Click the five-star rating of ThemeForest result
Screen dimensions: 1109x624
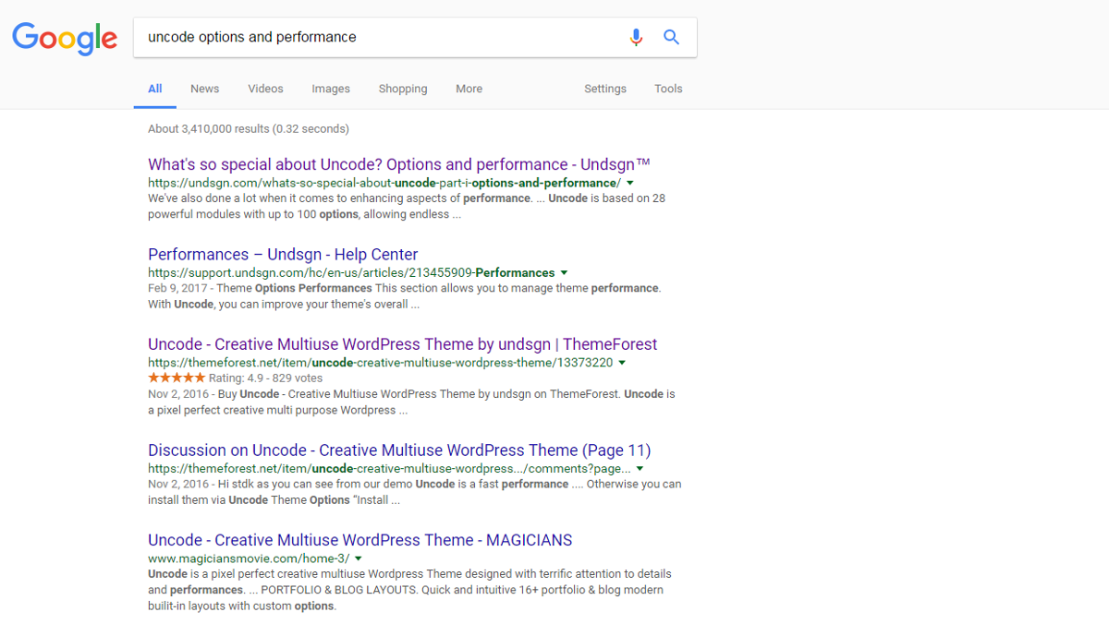pos(177,378)
